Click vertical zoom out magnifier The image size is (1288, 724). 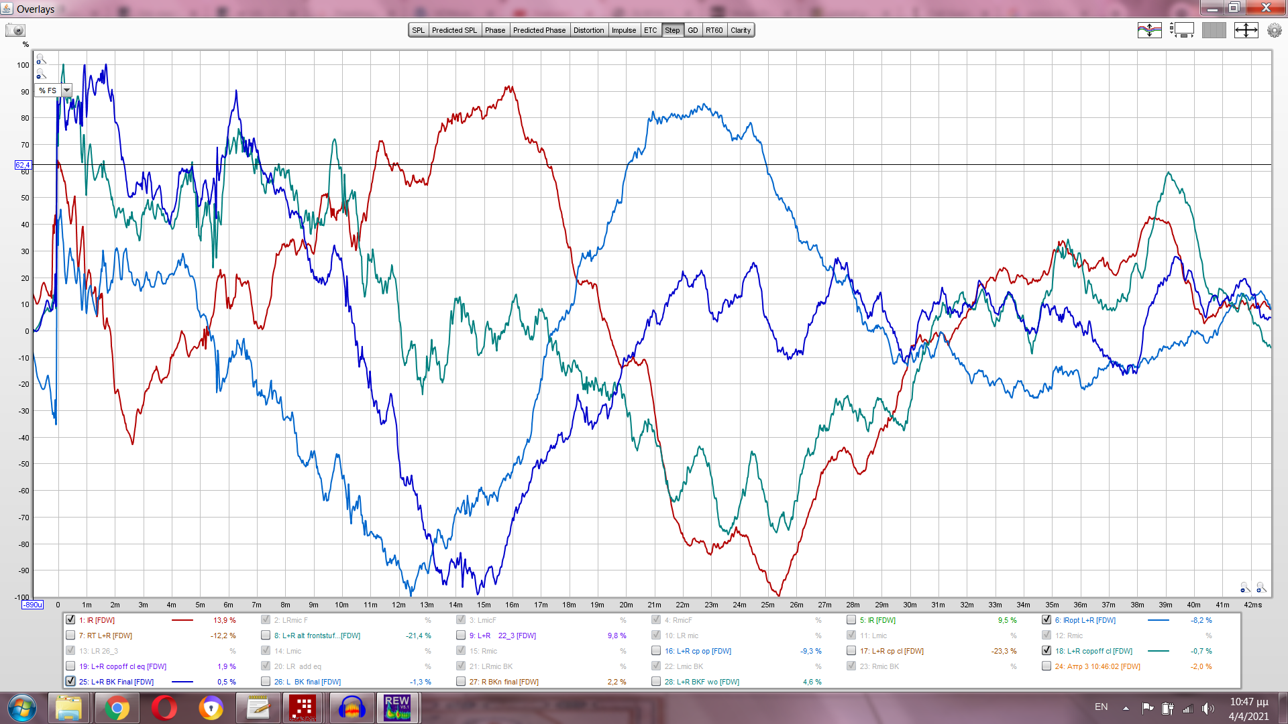point(41,74)
